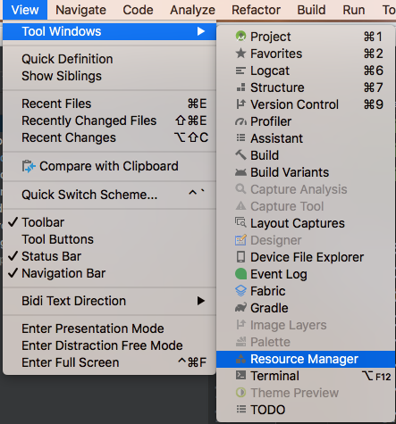This screenshot has height=424, width=396.
Task: Click the Palette icon
Action: 240,342
